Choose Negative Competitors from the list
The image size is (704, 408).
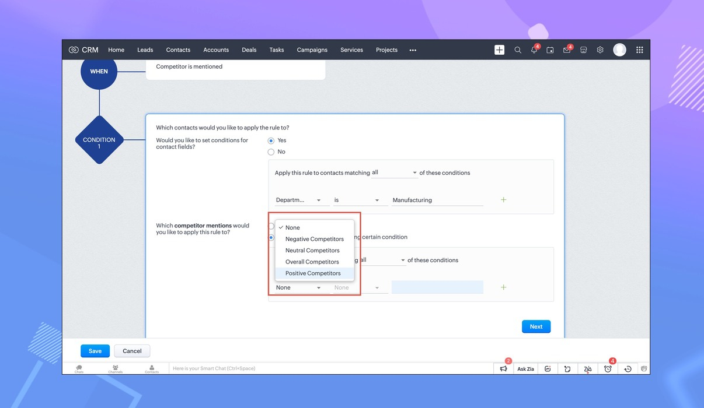tap(314, 239)
